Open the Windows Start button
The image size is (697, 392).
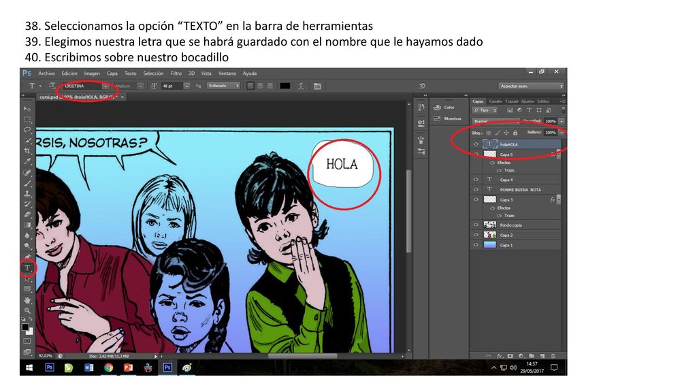[x=29, y=367]
